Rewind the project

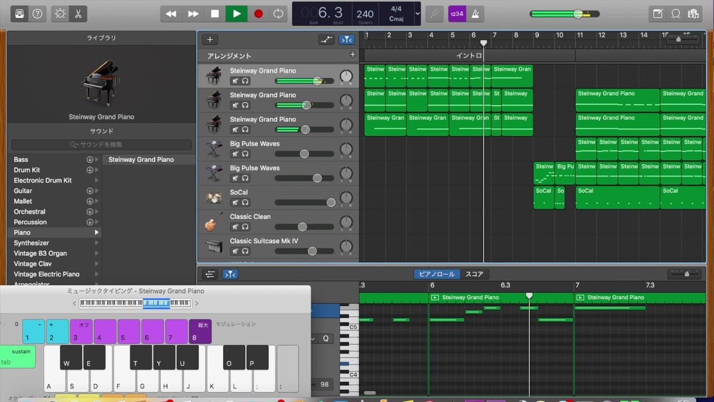171,14
